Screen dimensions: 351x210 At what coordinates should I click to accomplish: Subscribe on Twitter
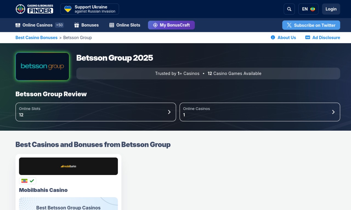click(311, 25)
